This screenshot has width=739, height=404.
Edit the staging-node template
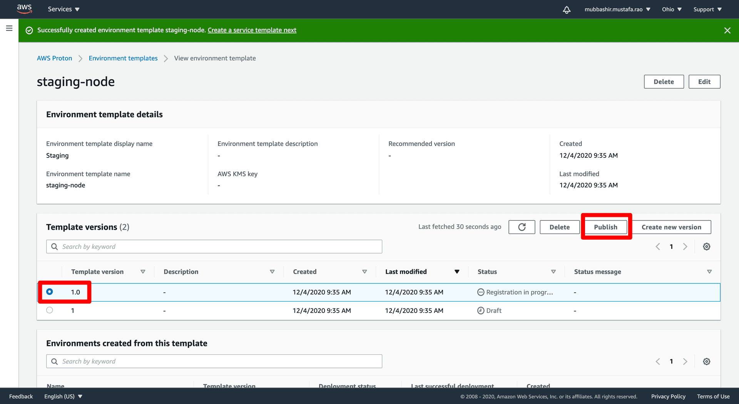(704, 82)
